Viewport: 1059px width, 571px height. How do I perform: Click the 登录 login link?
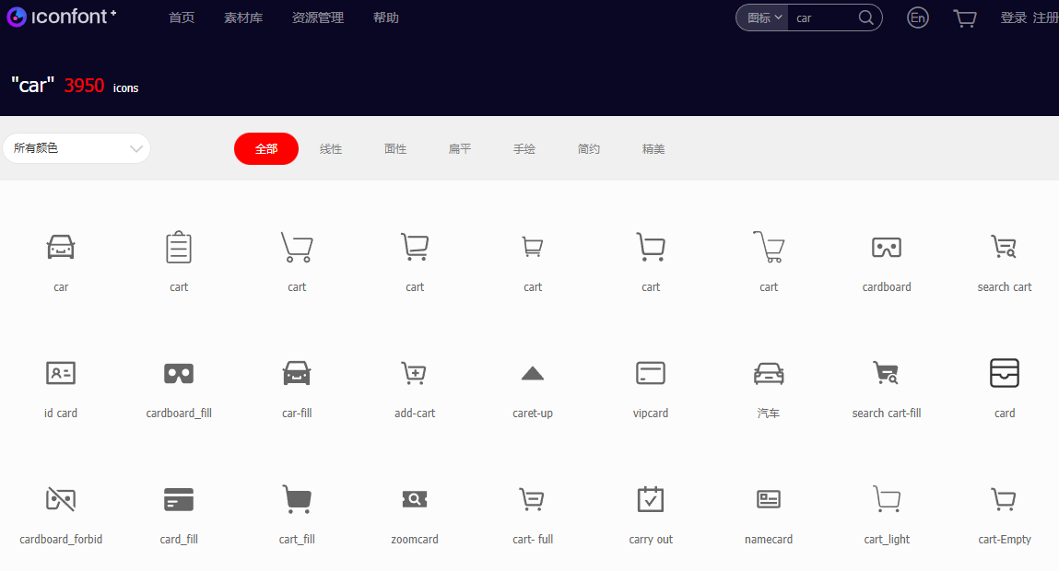pyautogui.click(x=1014, y=17)
